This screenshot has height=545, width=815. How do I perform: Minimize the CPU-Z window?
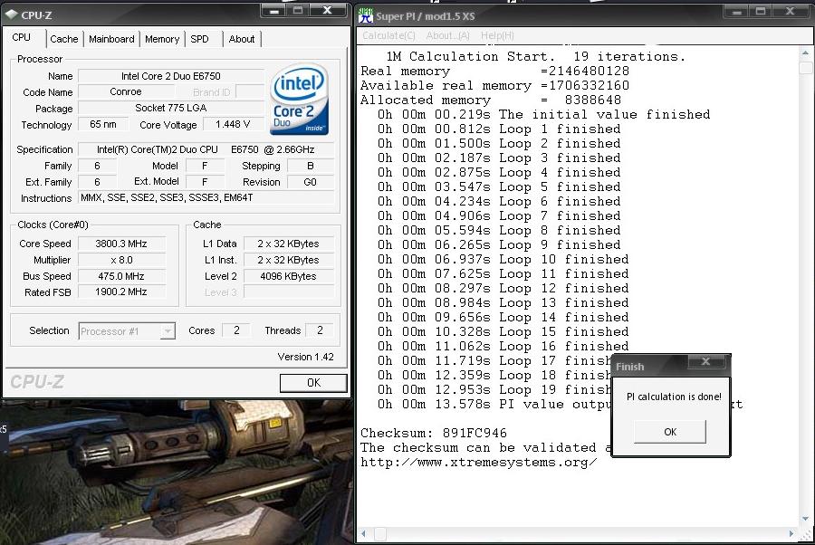[x=273, y=10]
